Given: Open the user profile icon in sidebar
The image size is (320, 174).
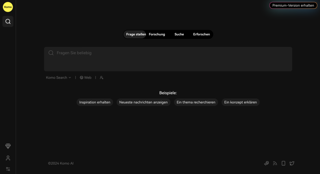Looking at the screenshot, I should pyautogui.click(x=8, y=158).
